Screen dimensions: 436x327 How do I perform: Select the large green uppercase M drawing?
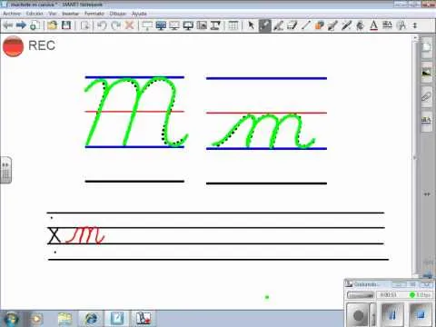(135, 112)
